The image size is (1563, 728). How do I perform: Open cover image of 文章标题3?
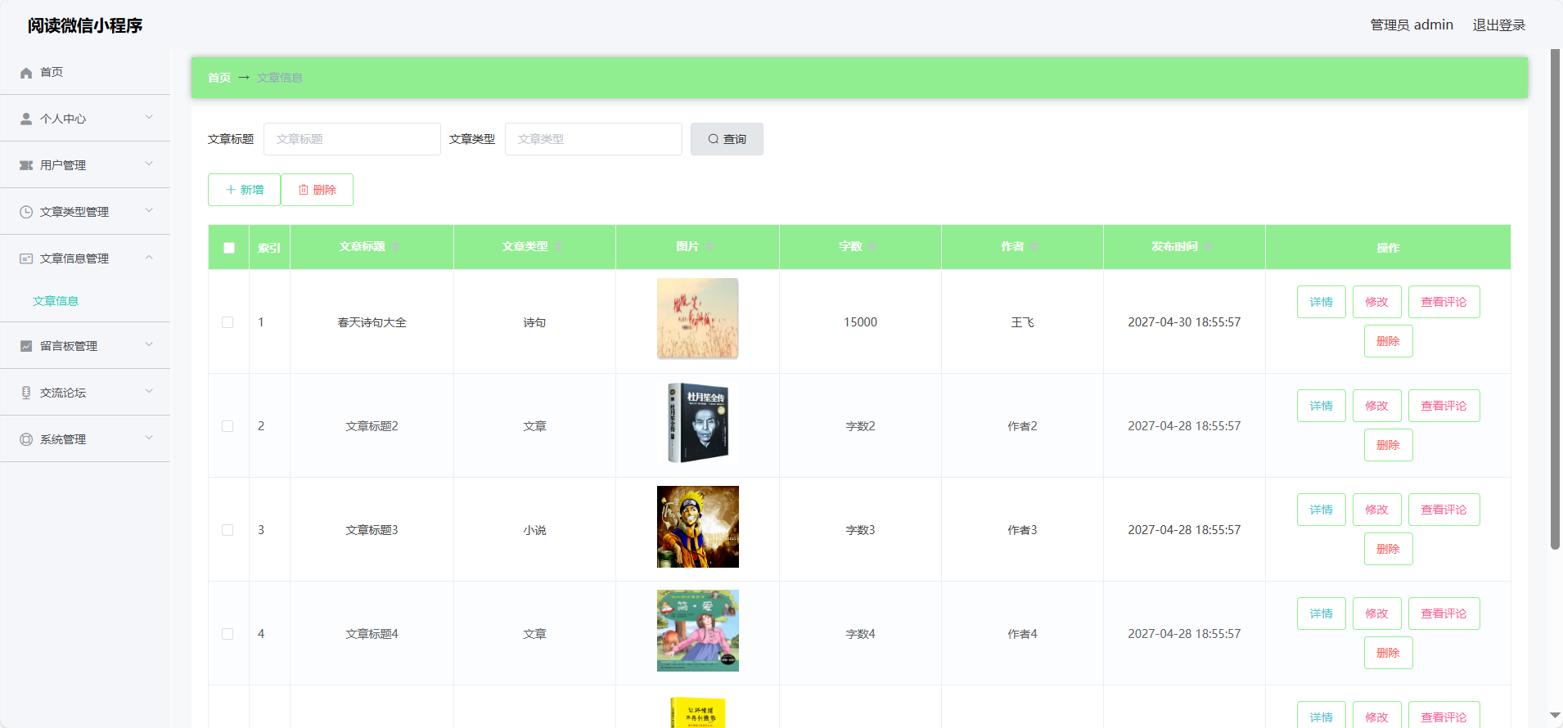coord(698,527)
